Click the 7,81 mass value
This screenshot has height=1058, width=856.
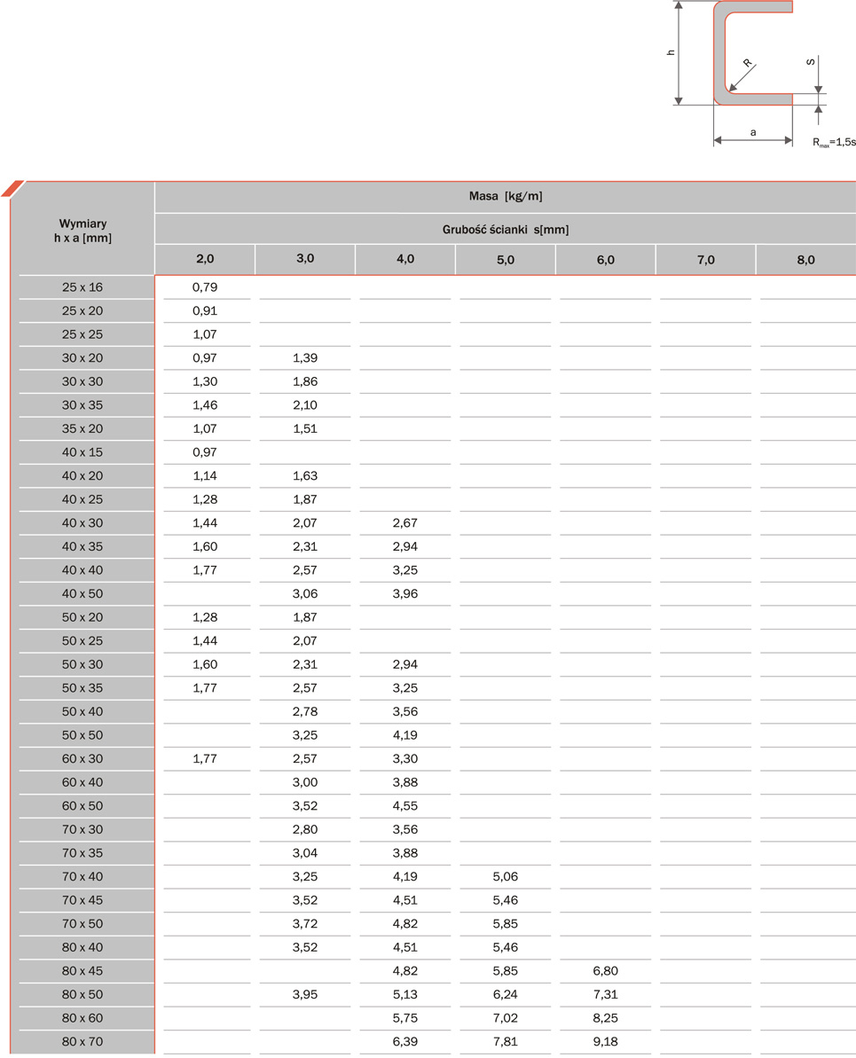(506, 1043)
